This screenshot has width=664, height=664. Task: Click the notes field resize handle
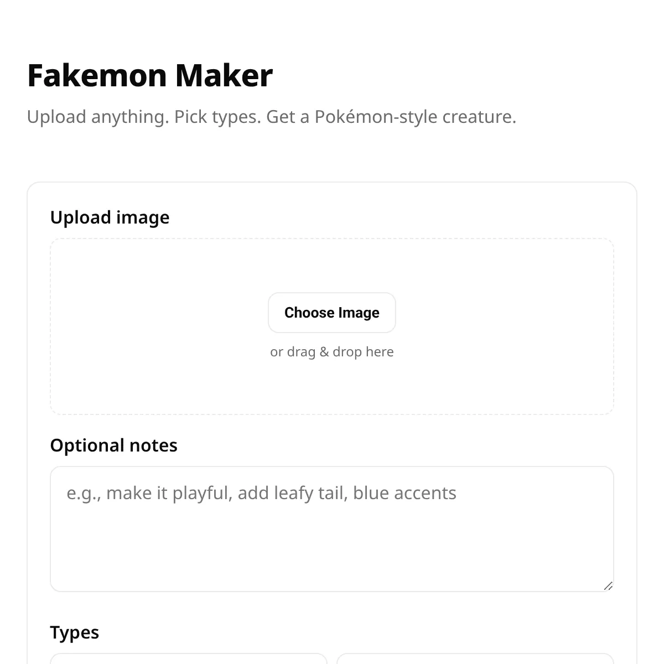click(608, 586)
